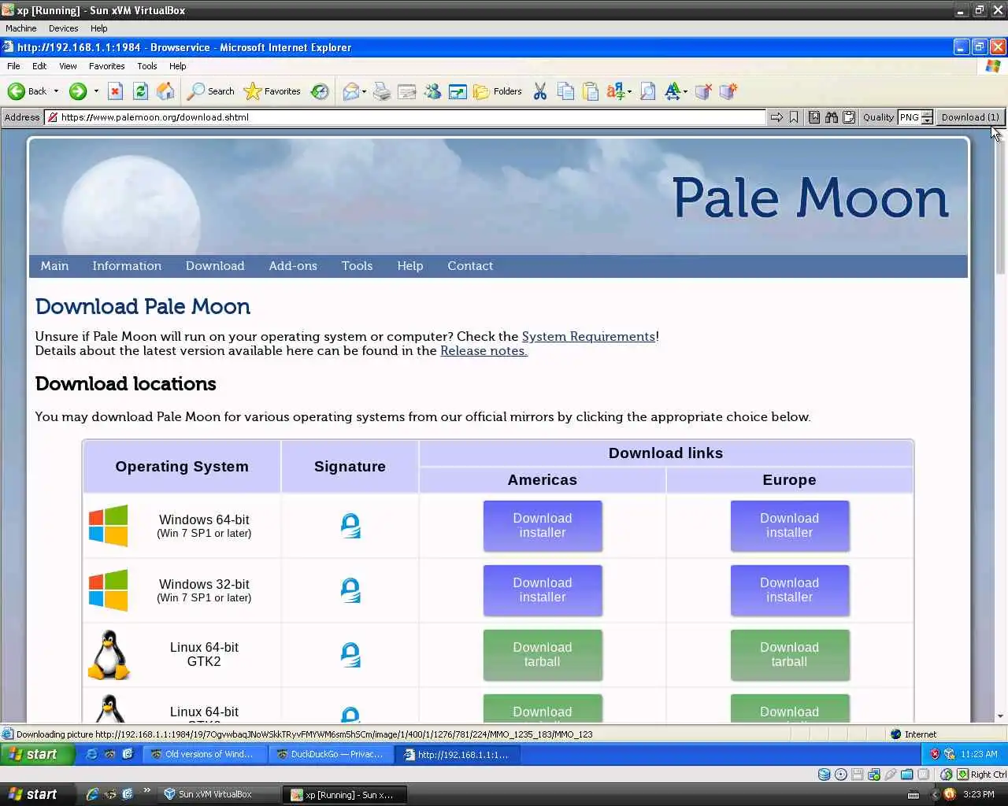The height and width of the screenshot is (806, 1008).
Task: Click the page scroll-down arrow
Action: (1001, 716)
